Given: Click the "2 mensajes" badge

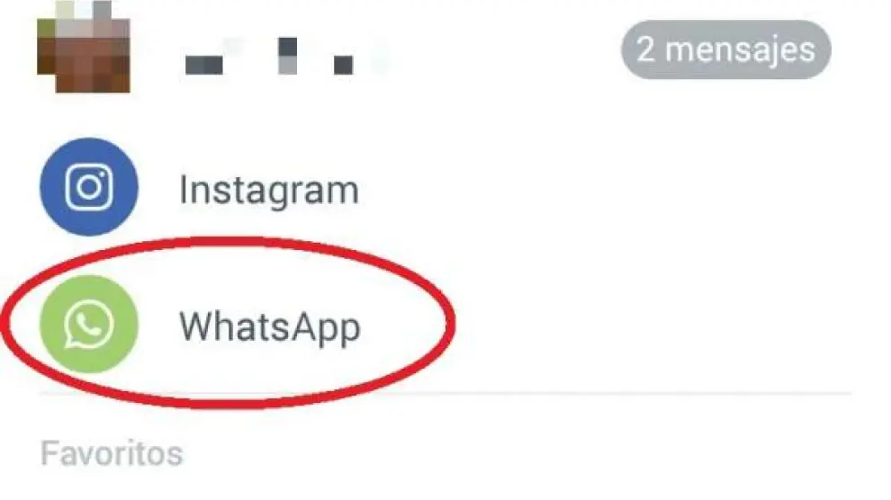Looking at the screenshot, I should click(x=725, y=49).
